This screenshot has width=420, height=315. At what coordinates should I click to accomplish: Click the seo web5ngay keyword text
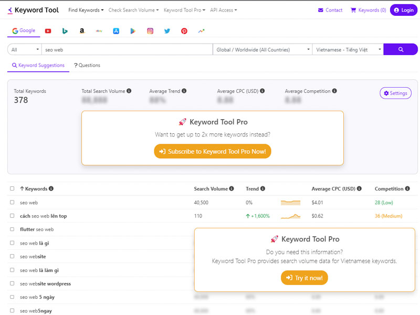pyautogui.click(x=36, y=311)
